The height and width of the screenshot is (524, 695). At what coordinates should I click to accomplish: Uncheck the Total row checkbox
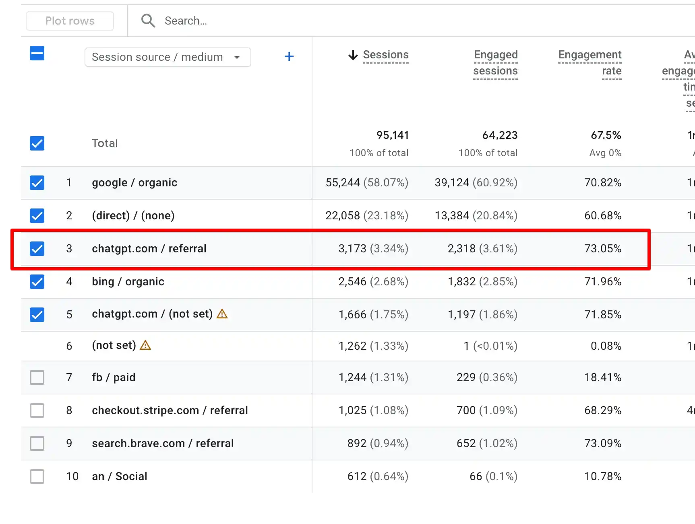(x=37, y=143)
